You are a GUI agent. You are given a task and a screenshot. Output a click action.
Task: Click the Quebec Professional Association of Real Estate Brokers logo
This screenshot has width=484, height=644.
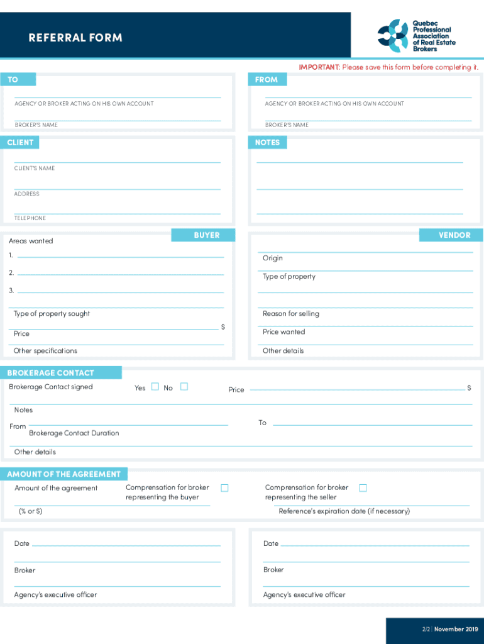pyautogui.click(x=416, y=36)
